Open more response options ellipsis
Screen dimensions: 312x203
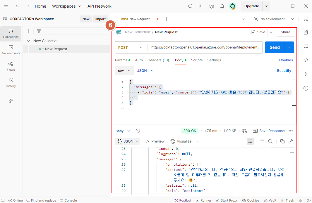pos(291,131)
